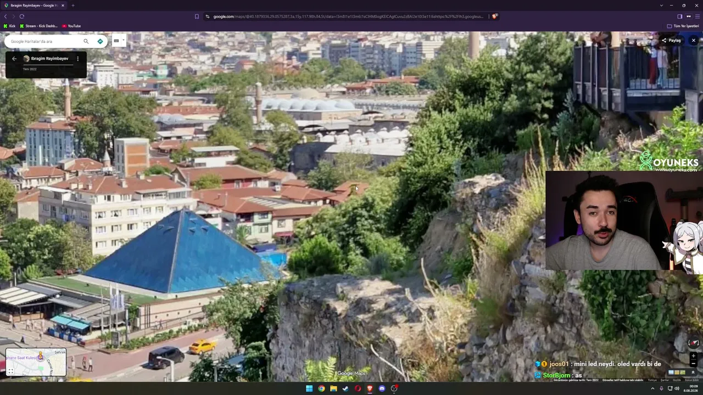
Task: Bookmark this page with the bookmark icon
Action: click(x=197, y=16)
